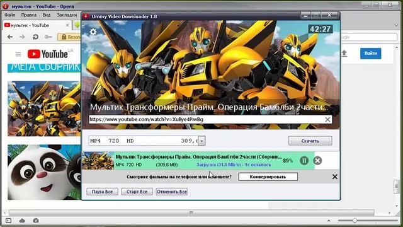
Task: Open Ummy settings gear icon
Action: (93, 32)
